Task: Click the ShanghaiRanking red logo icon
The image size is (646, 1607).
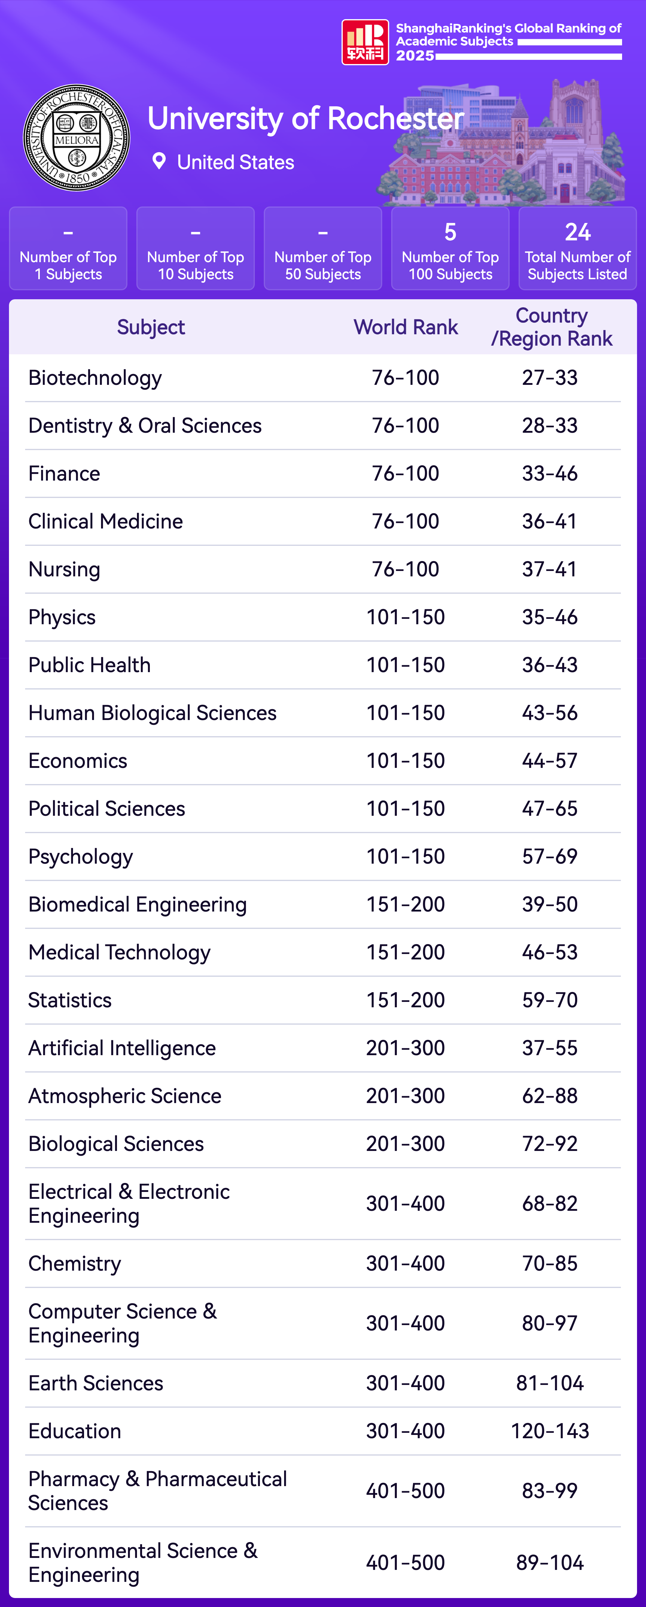Action: point(365,42)
